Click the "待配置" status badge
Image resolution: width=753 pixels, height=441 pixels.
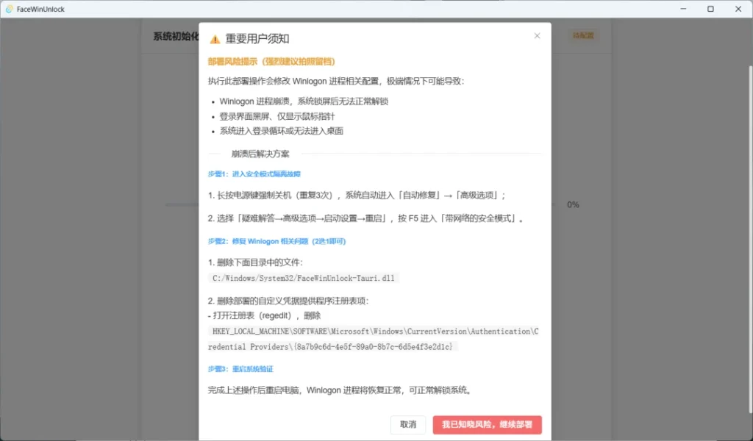[x=582, y=35]
